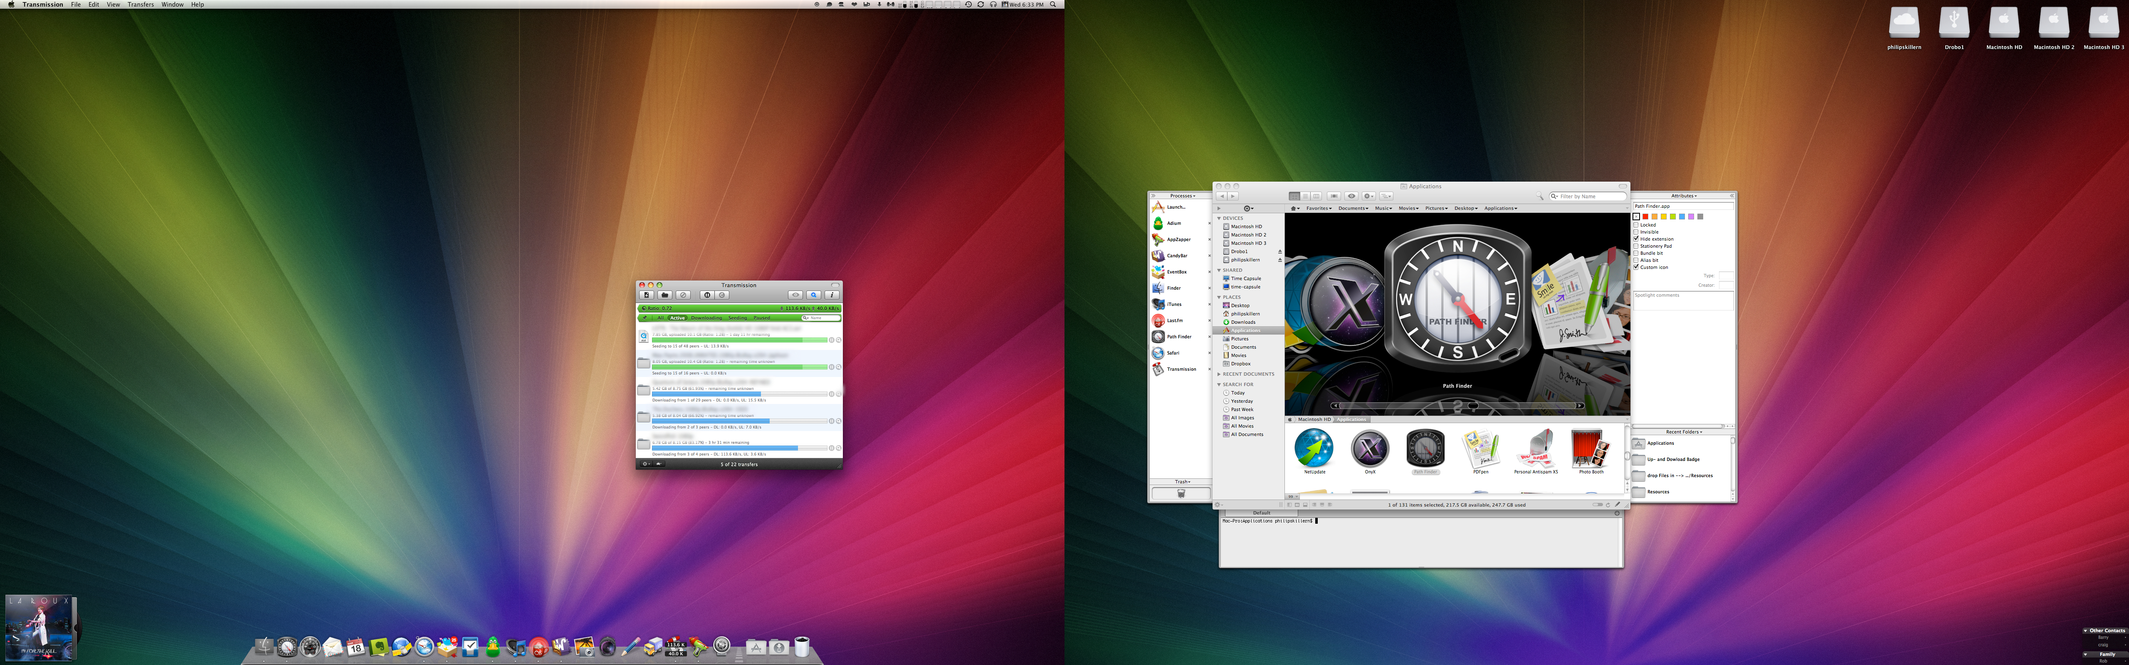The image size is (2129, 665).
Task: Switch Path Finder to icon view
Action: point(1295,197)
